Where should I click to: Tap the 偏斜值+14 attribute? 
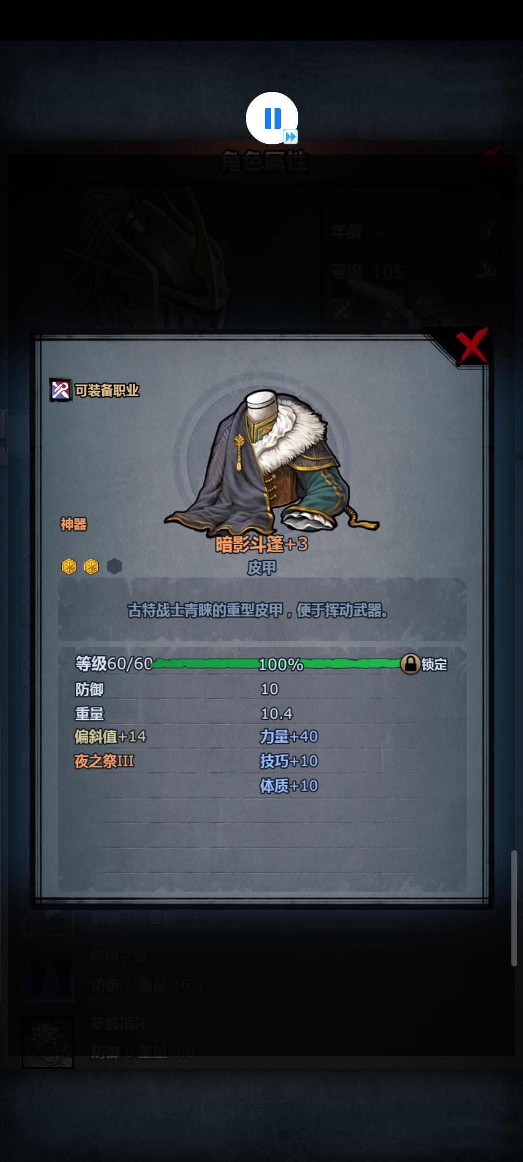[110, 736]
